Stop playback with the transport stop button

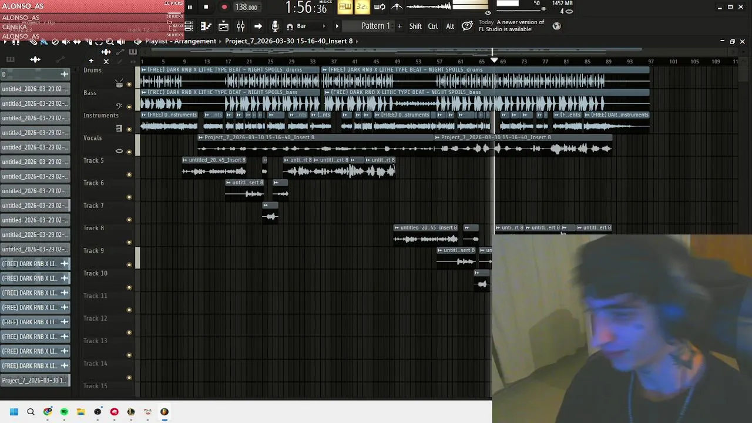(x=206, y=7)
